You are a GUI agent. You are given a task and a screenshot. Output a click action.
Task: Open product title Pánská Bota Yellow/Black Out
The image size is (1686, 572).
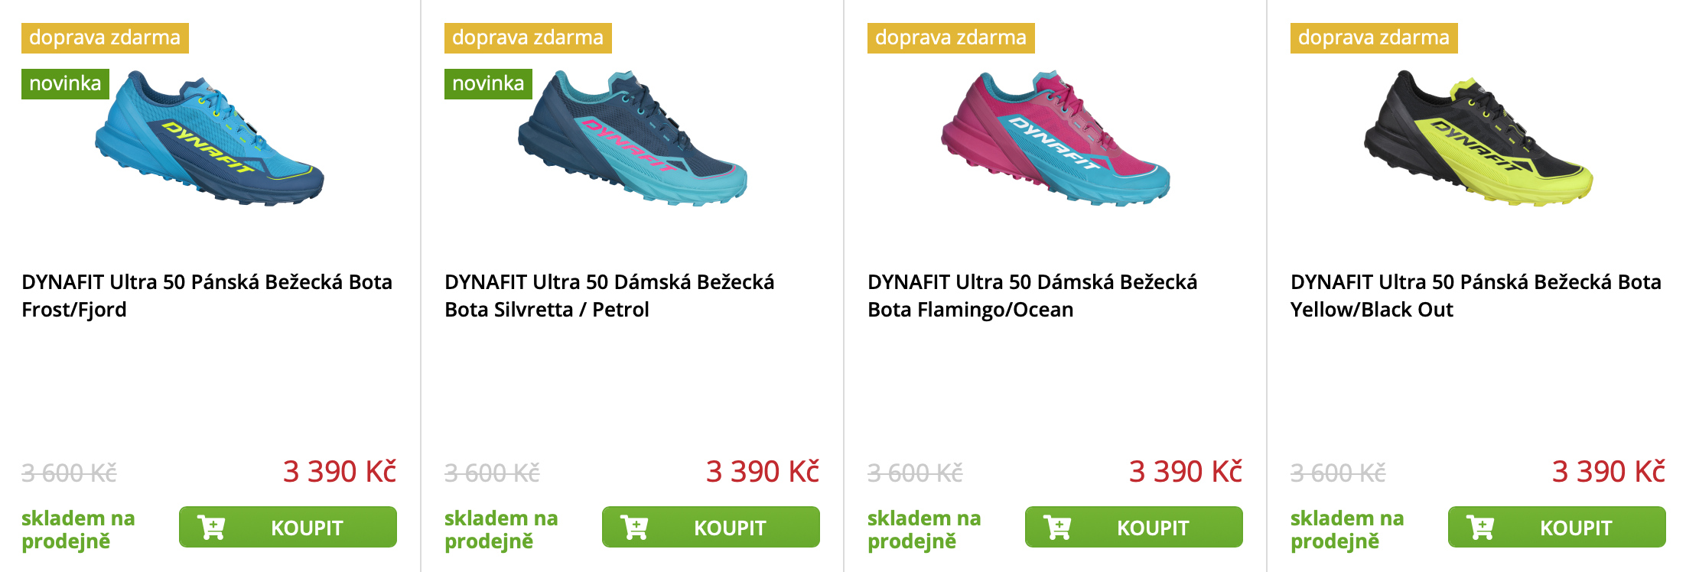tap(1476, 296)
